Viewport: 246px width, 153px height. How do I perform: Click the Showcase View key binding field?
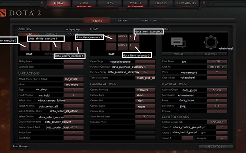pos(145,122)
